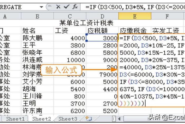Select the name cell 张晓年
This screenshot has height=124, width=185.
[x=37, y=53]
